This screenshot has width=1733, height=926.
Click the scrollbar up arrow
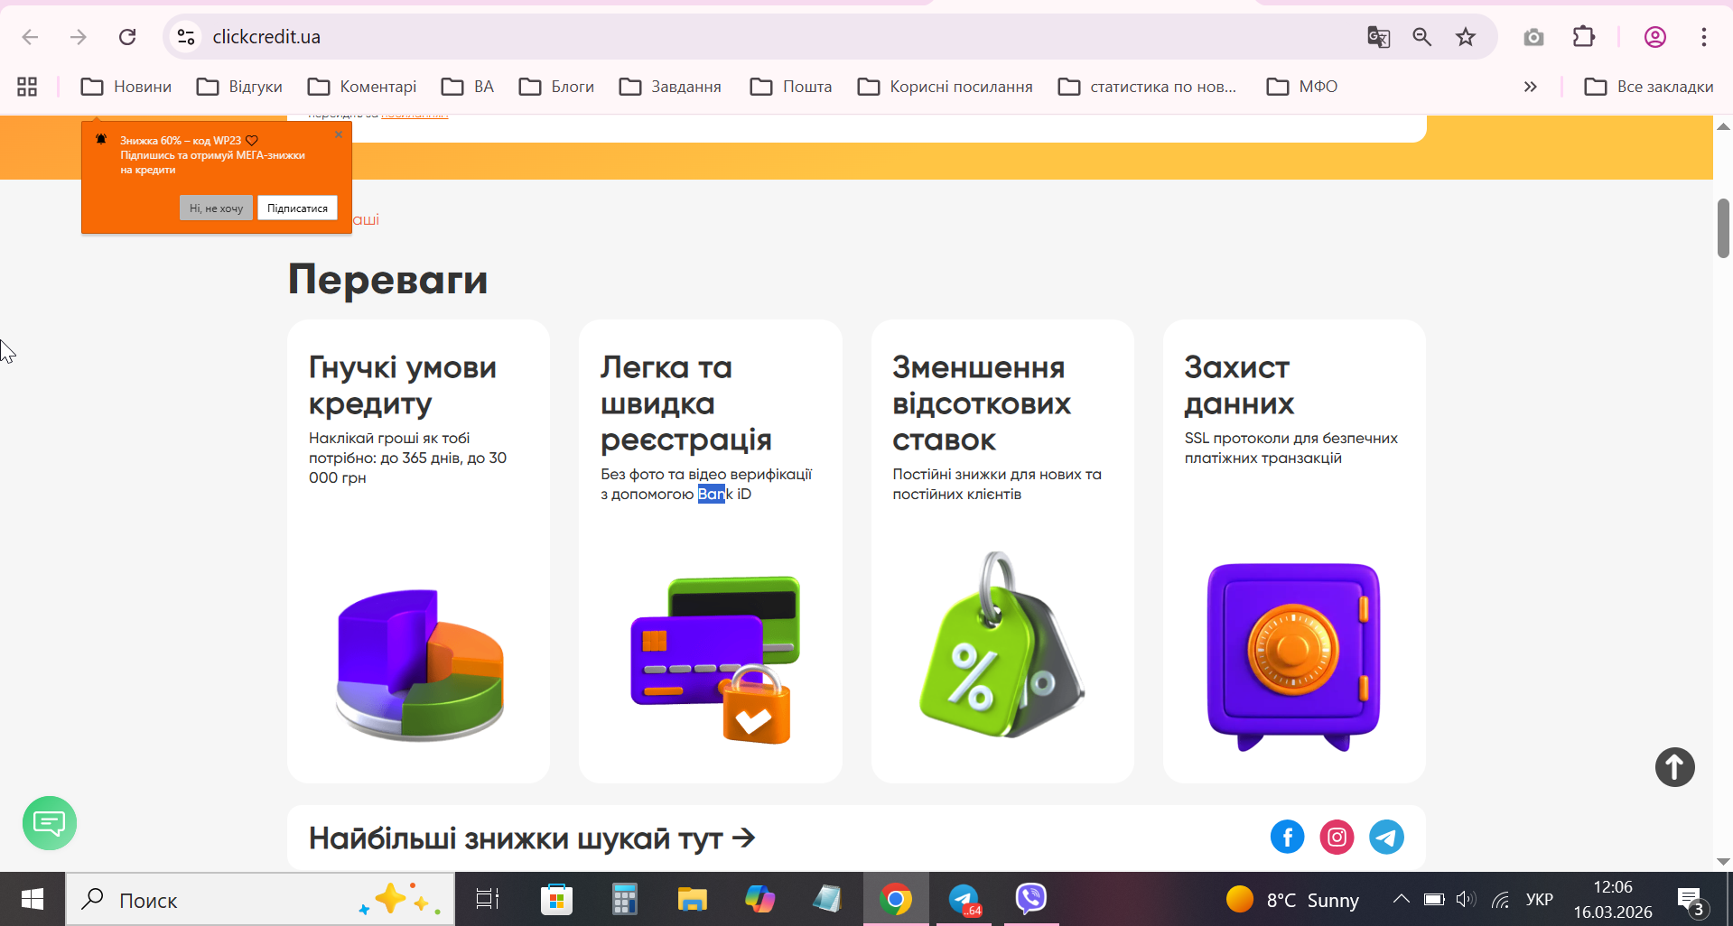[1723, 126]
